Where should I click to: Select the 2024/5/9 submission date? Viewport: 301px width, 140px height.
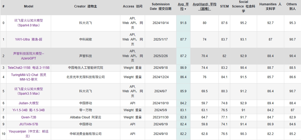tap(161, 110)
